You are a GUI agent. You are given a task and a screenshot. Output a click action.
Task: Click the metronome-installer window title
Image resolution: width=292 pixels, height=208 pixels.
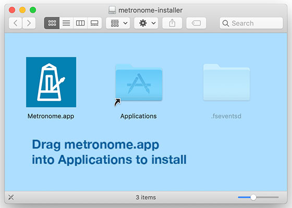tap(151, 10)
